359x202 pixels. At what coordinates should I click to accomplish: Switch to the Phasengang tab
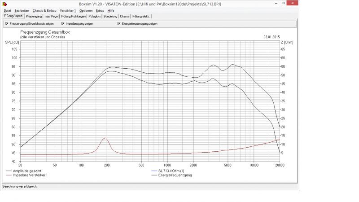point(34,16)
